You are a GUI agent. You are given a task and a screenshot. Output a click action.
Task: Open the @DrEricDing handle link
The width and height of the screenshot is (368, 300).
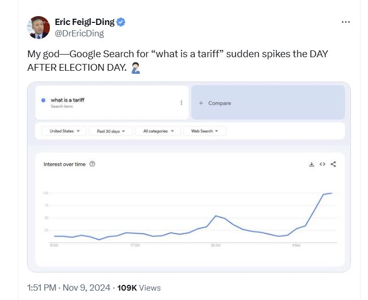tap(80, 33)
